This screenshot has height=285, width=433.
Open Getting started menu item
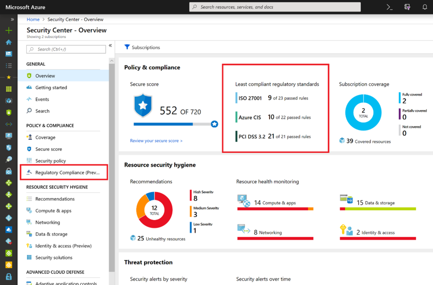[63, 88]
